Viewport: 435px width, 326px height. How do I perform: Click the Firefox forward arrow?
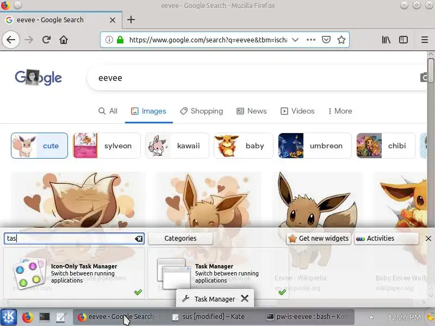click(29, 40)
